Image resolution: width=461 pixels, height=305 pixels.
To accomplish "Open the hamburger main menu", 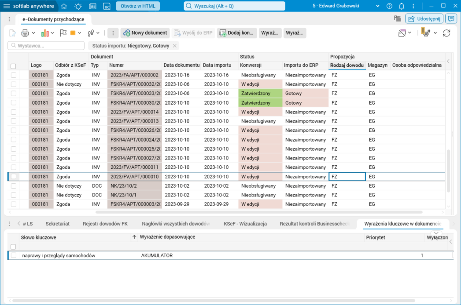I will 7,6.
